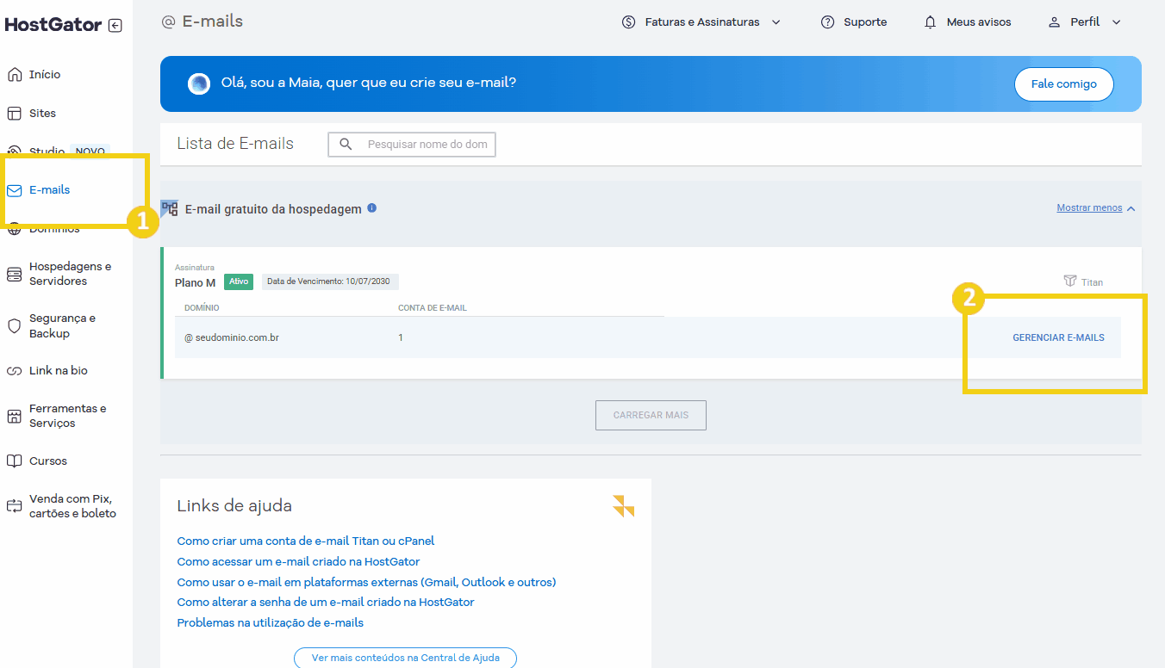
Task: Click the DOMÍNIO column header
Action: pos(202,307)
